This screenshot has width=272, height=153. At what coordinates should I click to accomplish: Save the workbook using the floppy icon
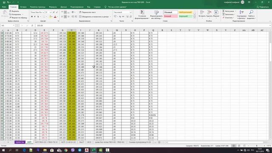point(4,2)
